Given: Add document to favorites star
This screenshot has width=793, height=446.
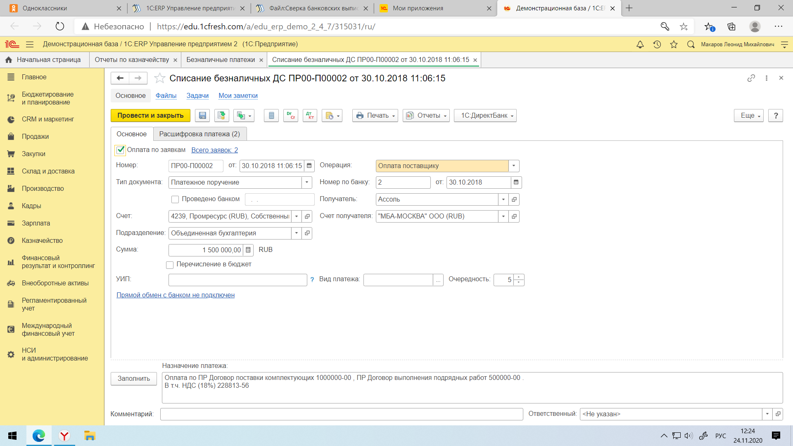Looking at the screenshot, I should [159, 78].
